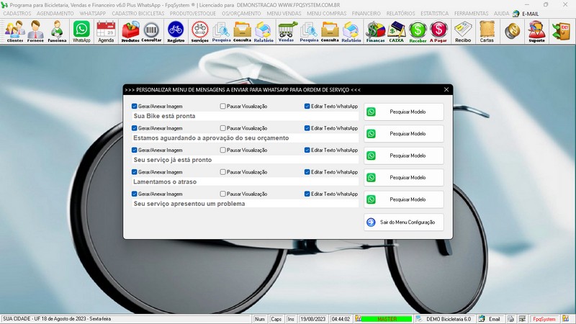
Task: Edit the Estamos aguardando aprovação message field
Action: click(x=245, y=138)
